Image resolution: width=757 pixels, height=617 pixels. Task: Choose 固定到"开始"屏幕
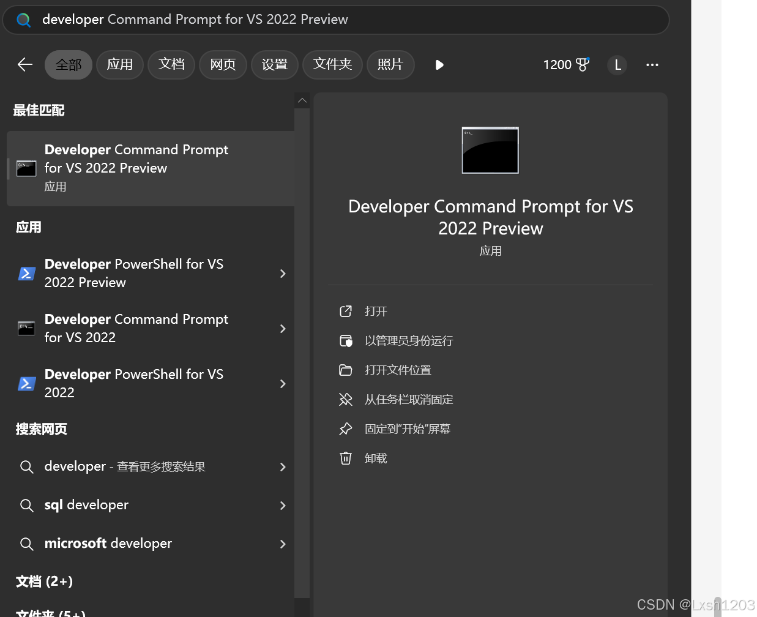[408, 428]
